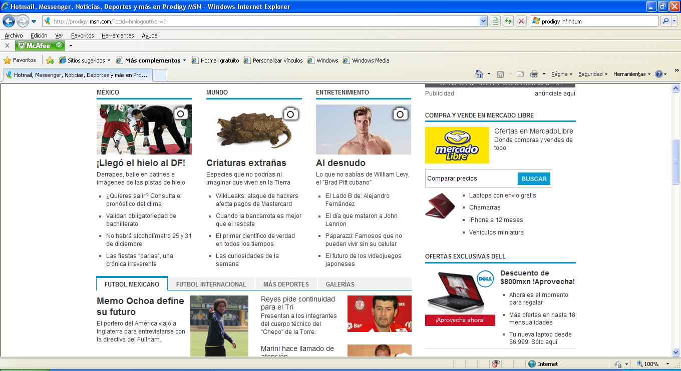The image size is (681, 371).
Task: Open the Archivo menu
Action: 14,35
